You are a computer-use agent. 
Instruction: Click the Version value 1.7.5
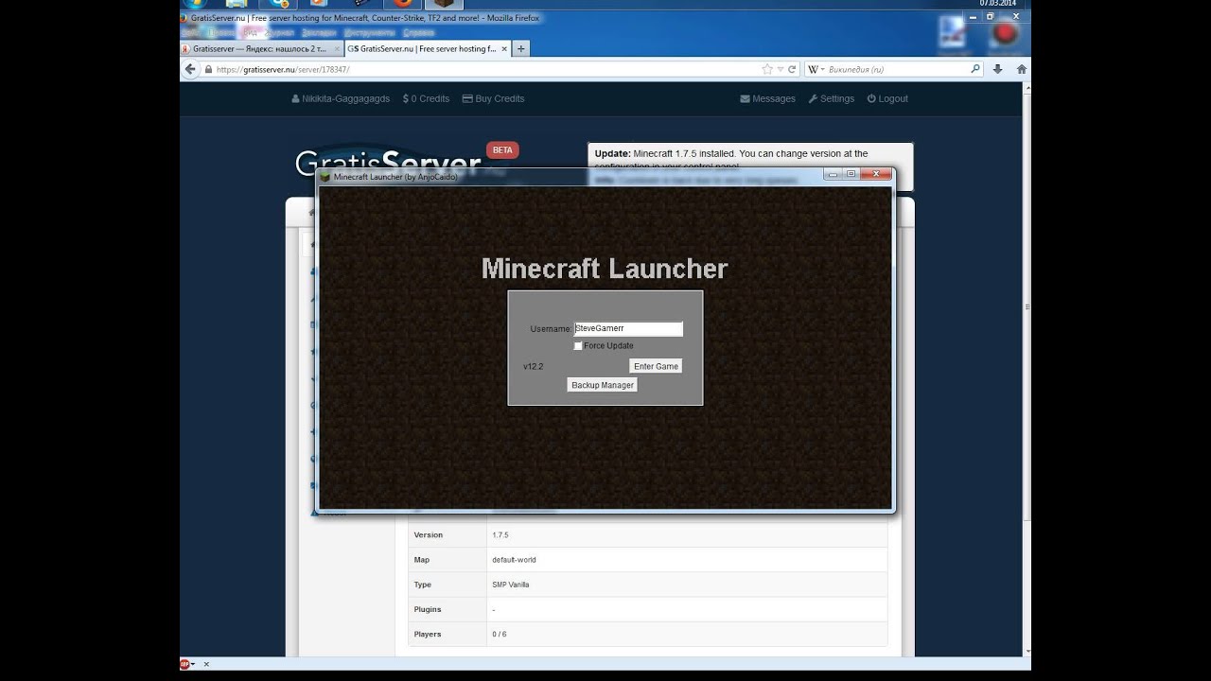[x=500, y=535]
